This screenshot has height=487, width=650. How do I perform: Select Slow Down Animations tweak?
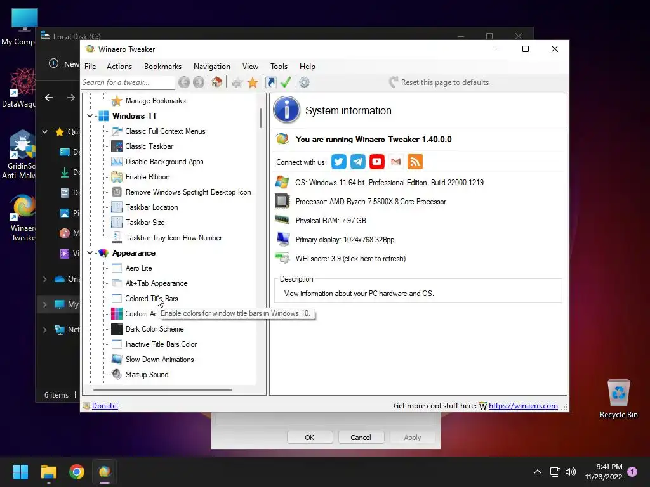point(159,360)
